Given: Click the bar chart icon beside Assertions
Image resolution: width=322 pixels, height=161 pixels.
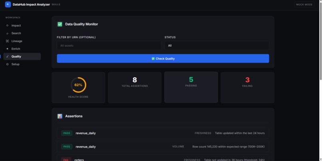Looking at the screenshot, I should pos(60,116).
